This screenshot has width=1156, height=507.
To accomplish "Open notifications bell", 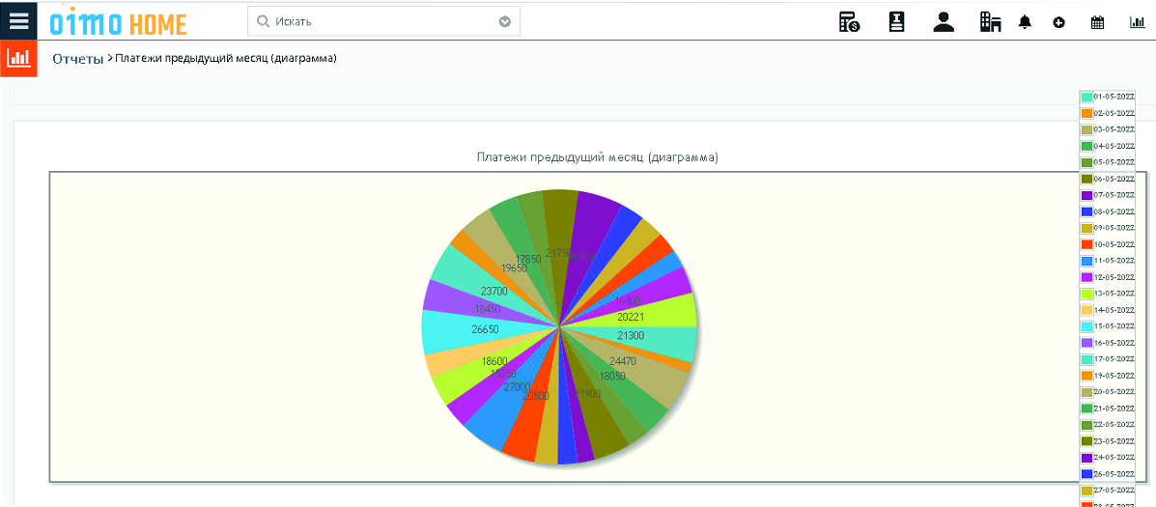I will click(x=1025, y=22).
